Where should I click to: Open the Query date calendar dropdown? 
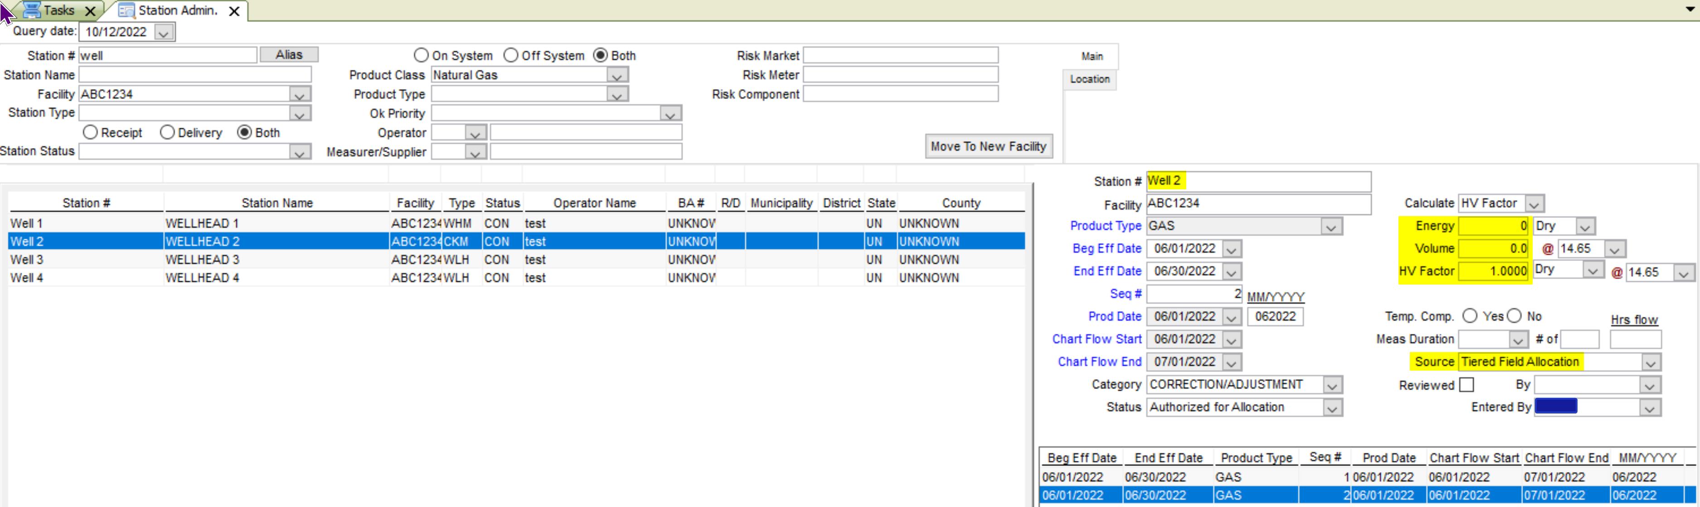pyautogui.click(x=164, y=32)
